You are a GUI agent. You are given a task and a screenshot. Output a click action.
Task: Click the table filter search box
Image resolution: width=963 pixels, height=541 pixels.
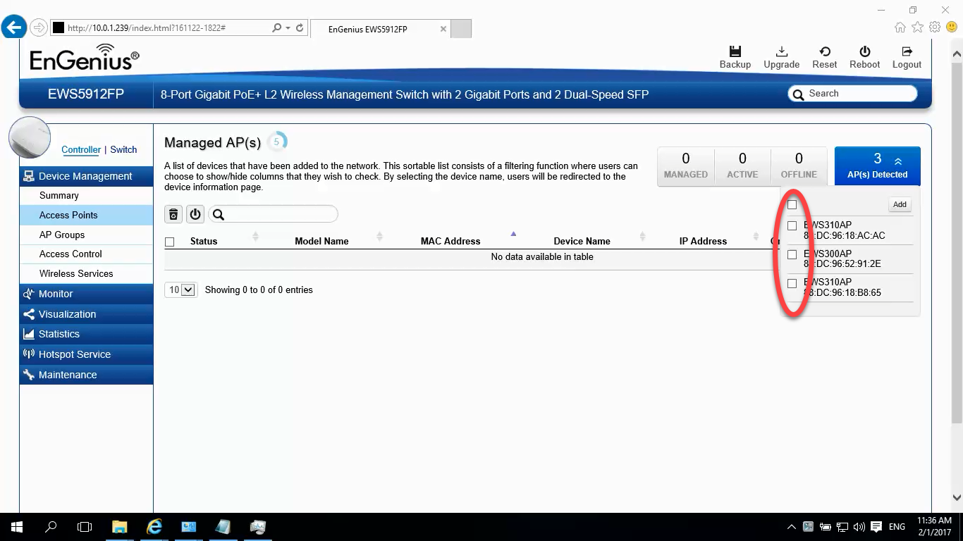pos(273,214)
